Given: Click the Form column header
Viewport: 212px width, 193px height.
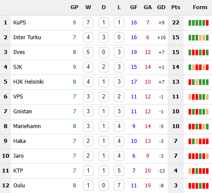Looking at the screenshot, I should pos(200,7).
